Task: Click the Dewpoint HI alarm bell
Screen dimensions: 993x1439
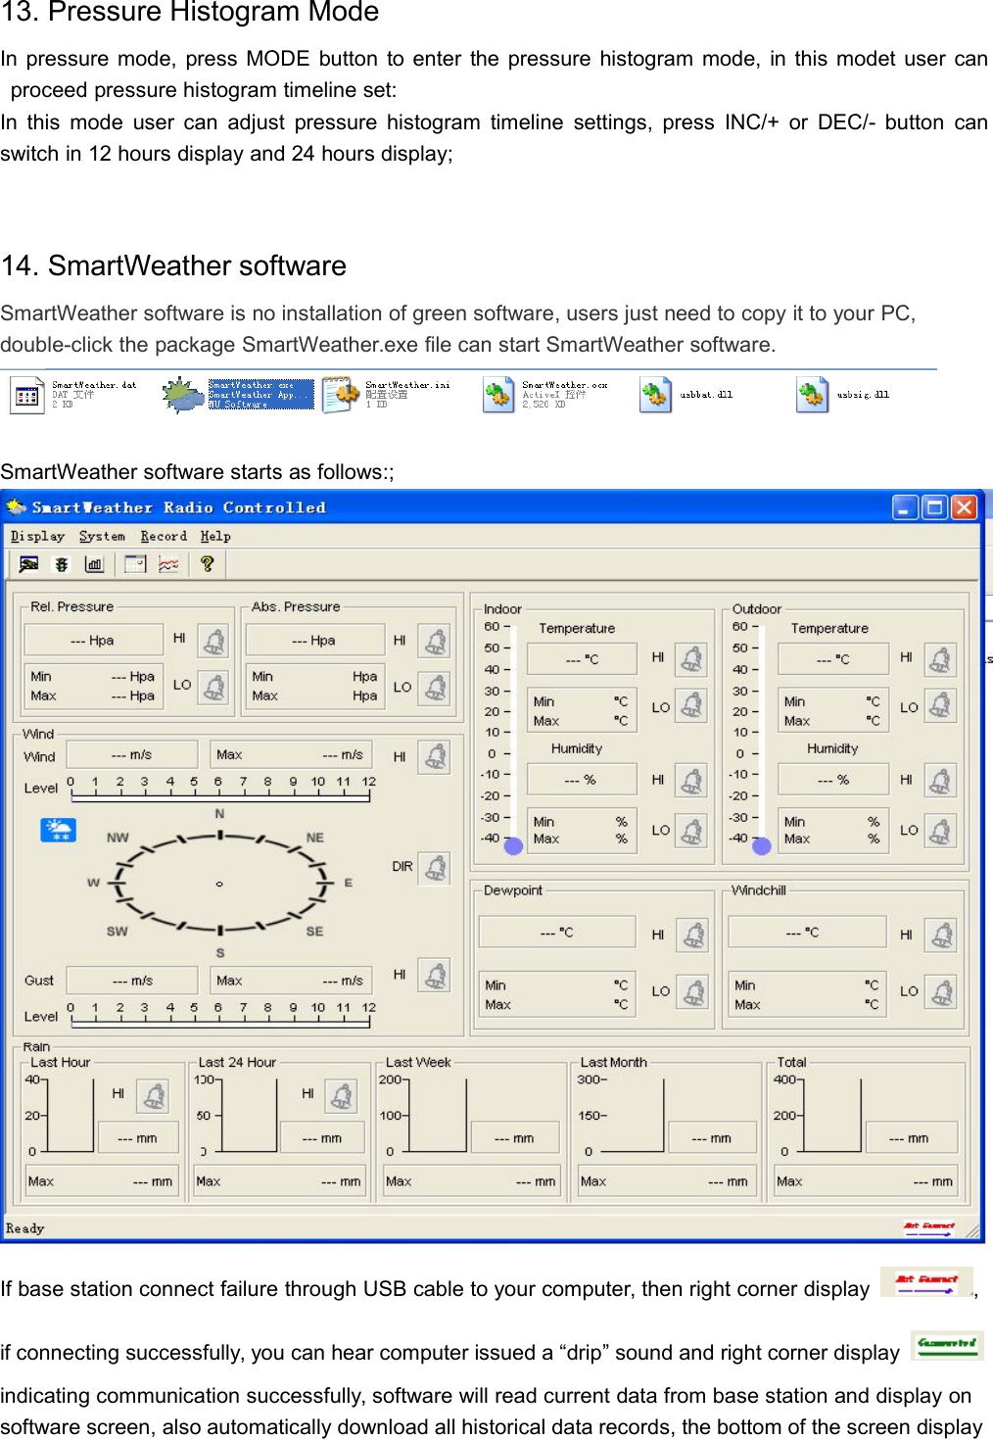Action: [x=693, y=935]
